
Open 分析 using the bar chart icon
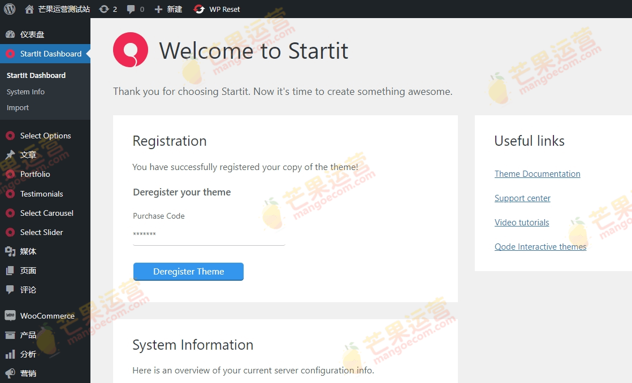coord(9,354)
